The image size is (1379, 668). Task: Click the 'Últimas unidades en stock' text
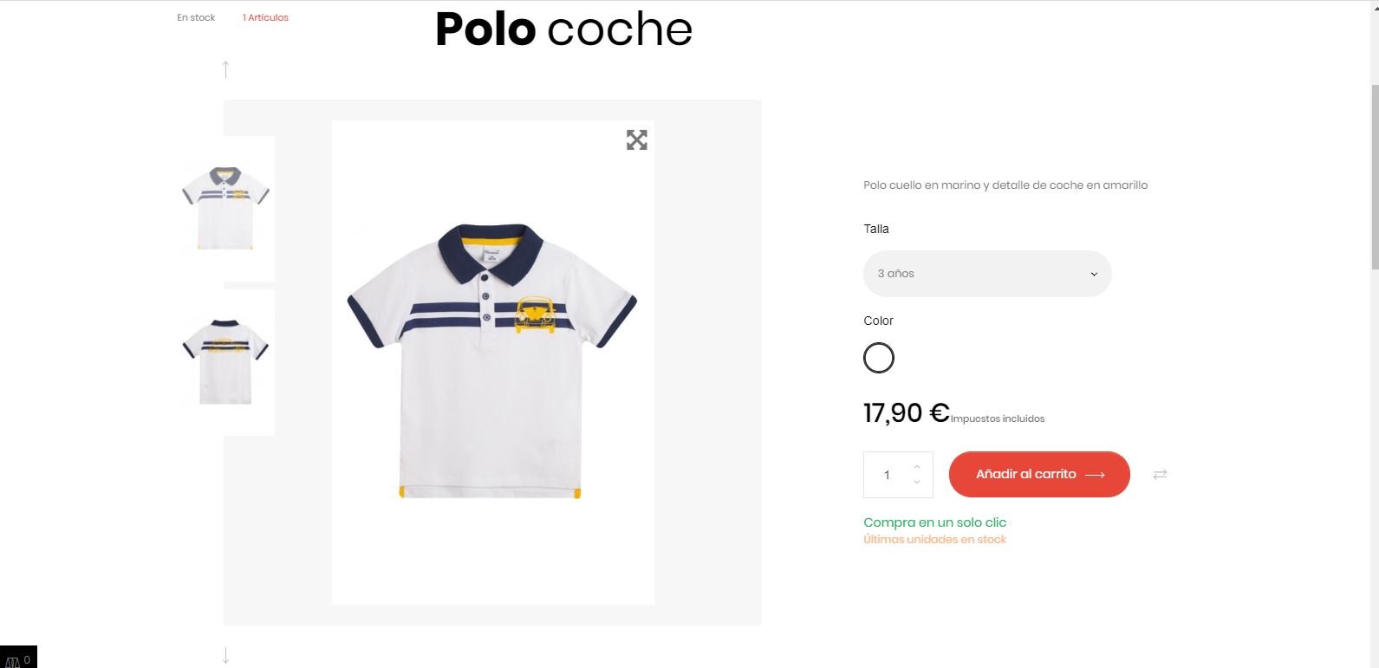tap(934, 540)
